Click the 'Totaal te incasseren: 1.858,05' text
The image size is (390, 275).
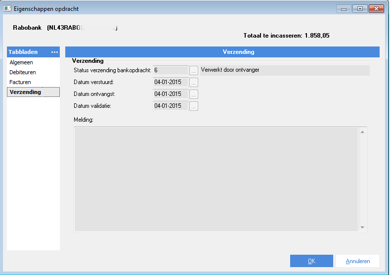[286, 36]
